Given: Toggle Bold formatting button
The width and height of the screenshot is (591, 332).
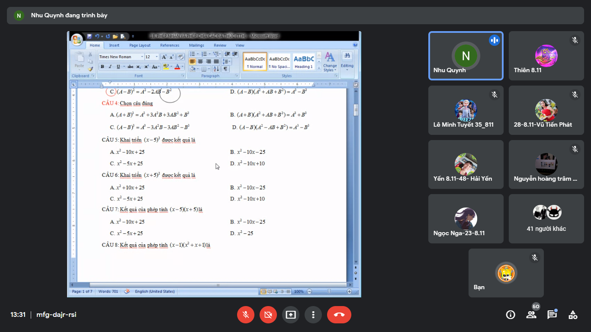Looking at the screenshot, I should 103,67.
